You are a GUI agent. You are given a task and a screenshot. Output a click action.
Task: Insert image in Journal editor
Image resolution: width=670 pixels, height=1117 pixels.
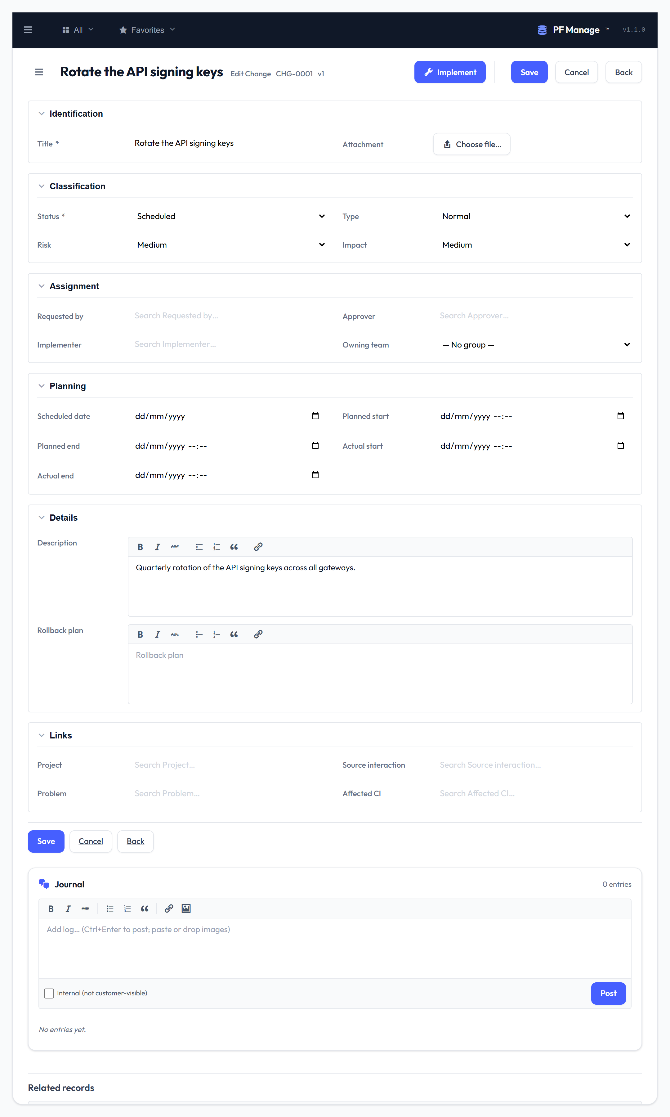click(x=186, y=908)
